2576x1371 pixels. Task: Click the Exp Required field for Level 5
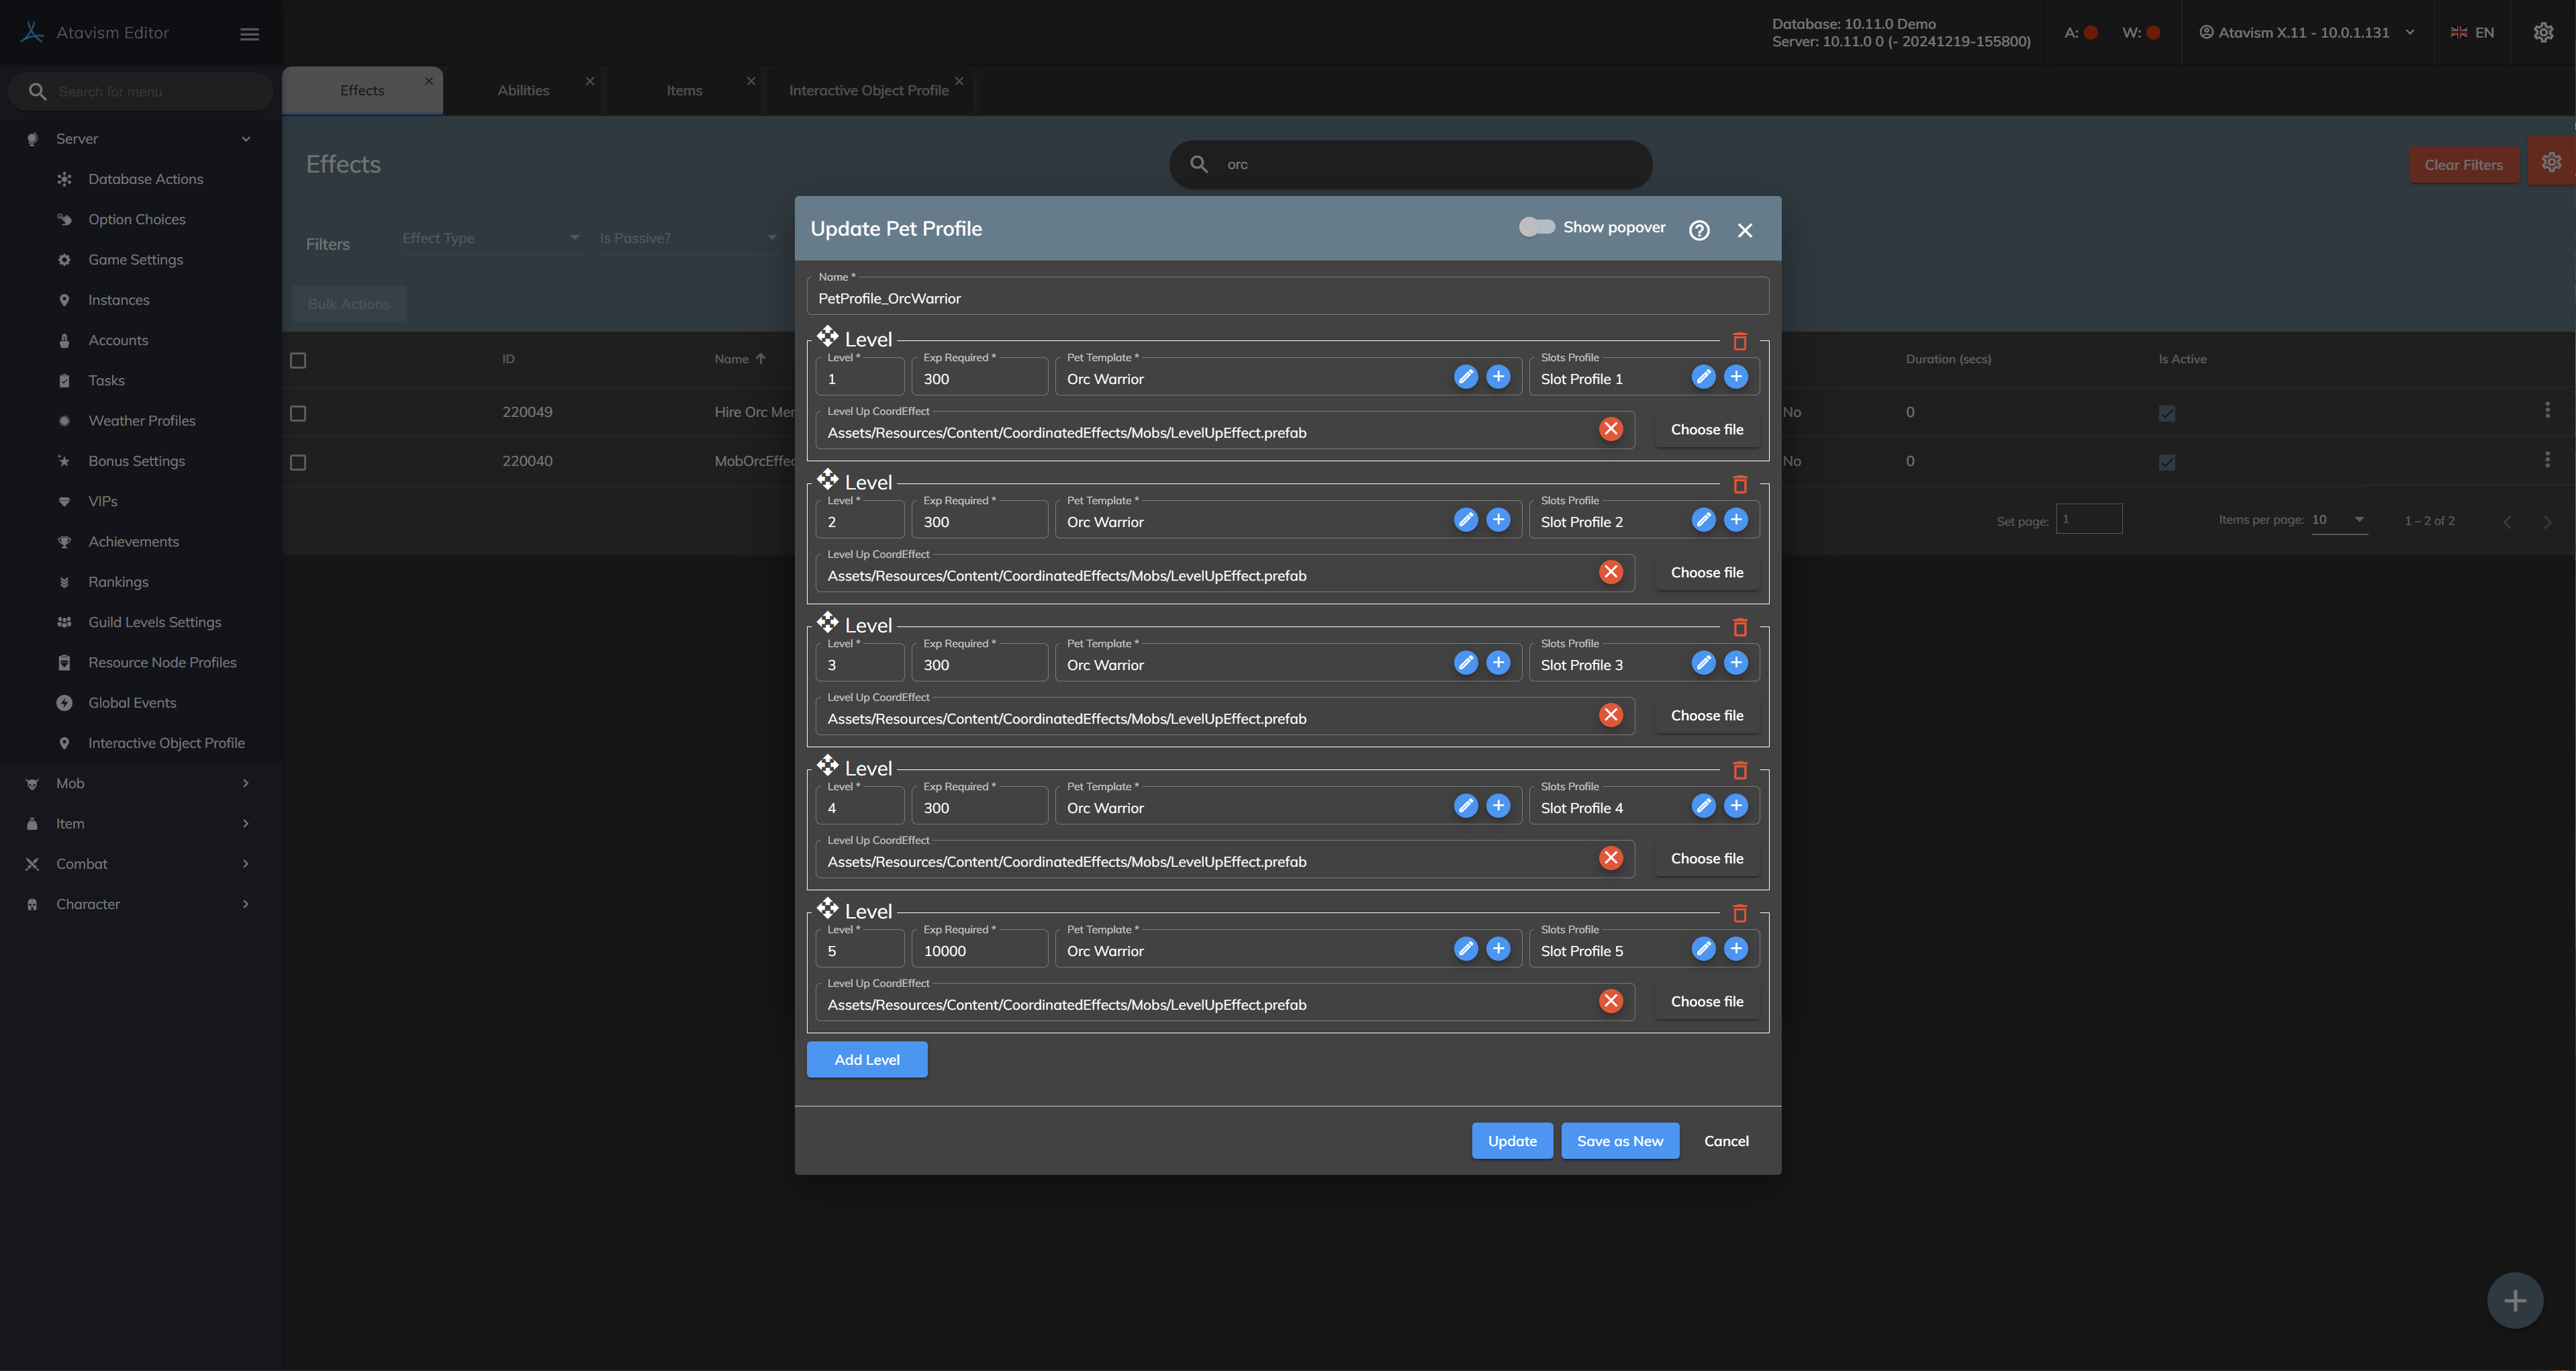[x=980, y=951]
